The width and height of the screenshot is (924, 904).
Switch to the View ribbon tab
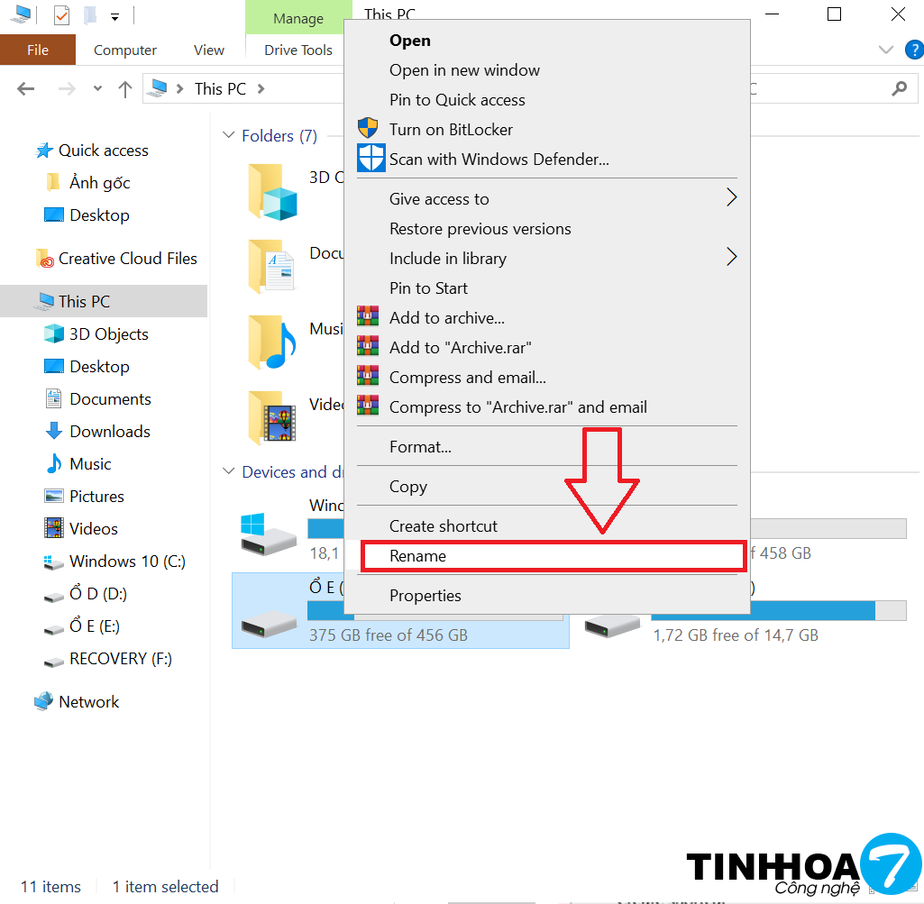(209, 50)
